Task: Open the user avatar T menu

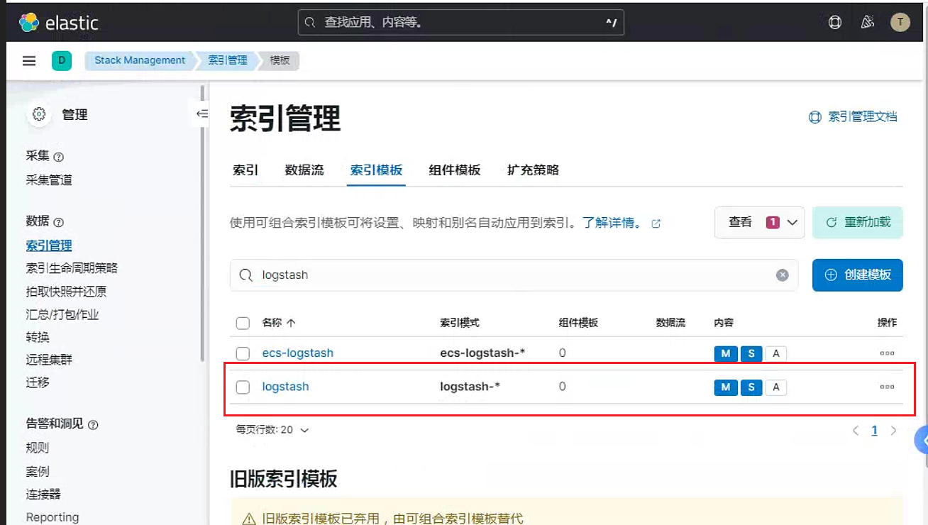Action: [x=900, y=23]
